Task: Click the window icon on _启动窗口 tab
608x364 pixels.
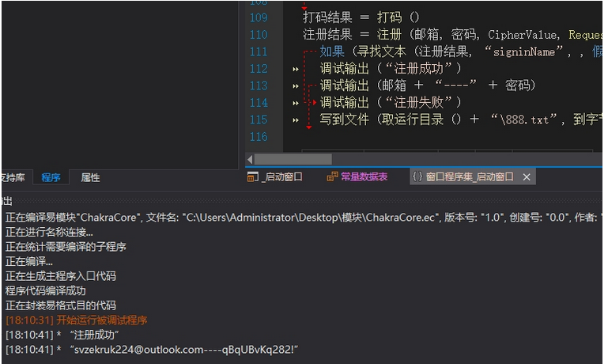Action: (252, 177)
